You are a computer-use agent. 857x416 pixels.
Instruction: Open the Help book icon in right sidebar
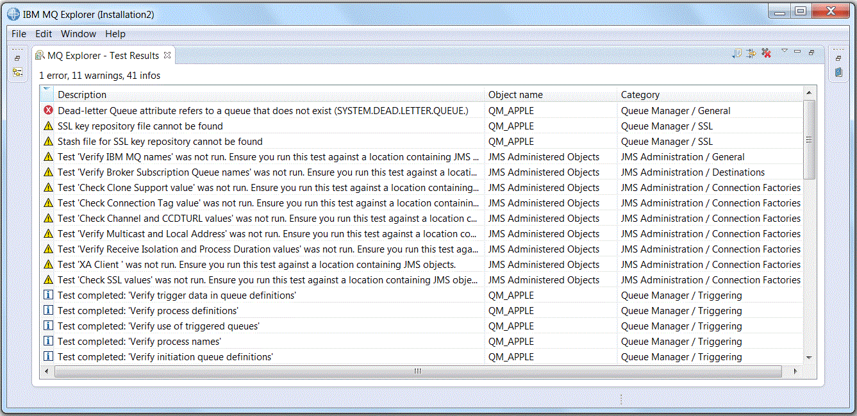(x=838, y=72)
